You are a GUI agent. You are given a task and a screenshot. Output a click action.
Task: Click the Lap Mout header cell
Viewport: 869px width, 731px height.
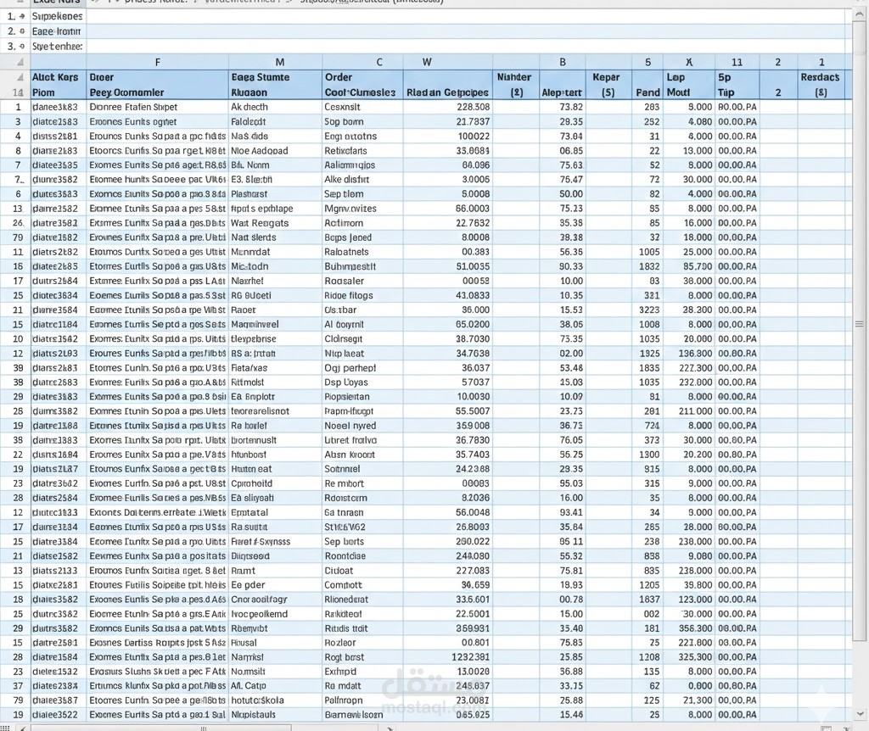689,84
